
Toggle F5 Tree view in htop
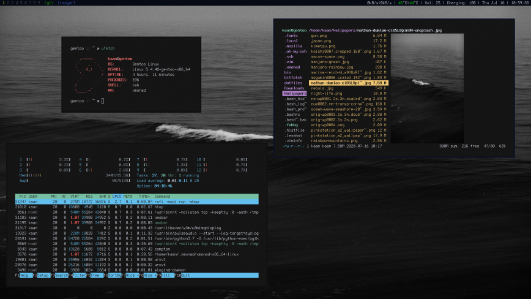click(x=95, y=275)
